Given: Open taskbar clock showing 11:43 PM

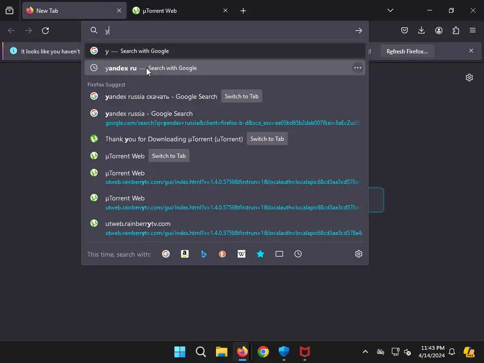Looking at the screenshot, I should pyautogui.click(x=432, y=352).
